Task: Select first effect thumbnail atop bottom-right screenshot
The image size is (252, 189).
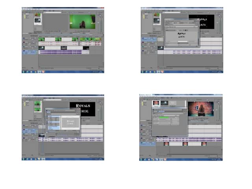Action: [x=157, y=104]
